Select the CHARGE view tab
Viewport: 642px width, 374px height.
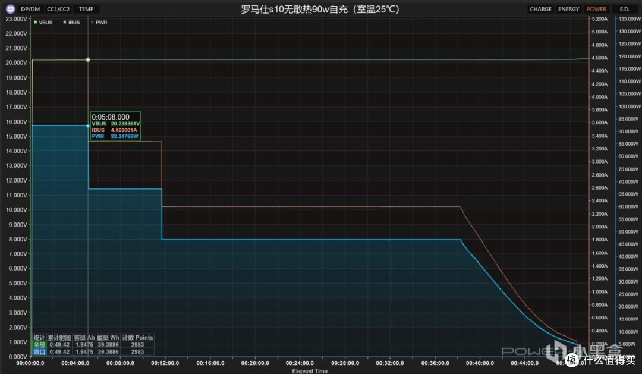[x=540, y=9]
